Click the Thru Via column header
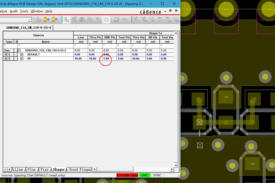 point(138,37)
